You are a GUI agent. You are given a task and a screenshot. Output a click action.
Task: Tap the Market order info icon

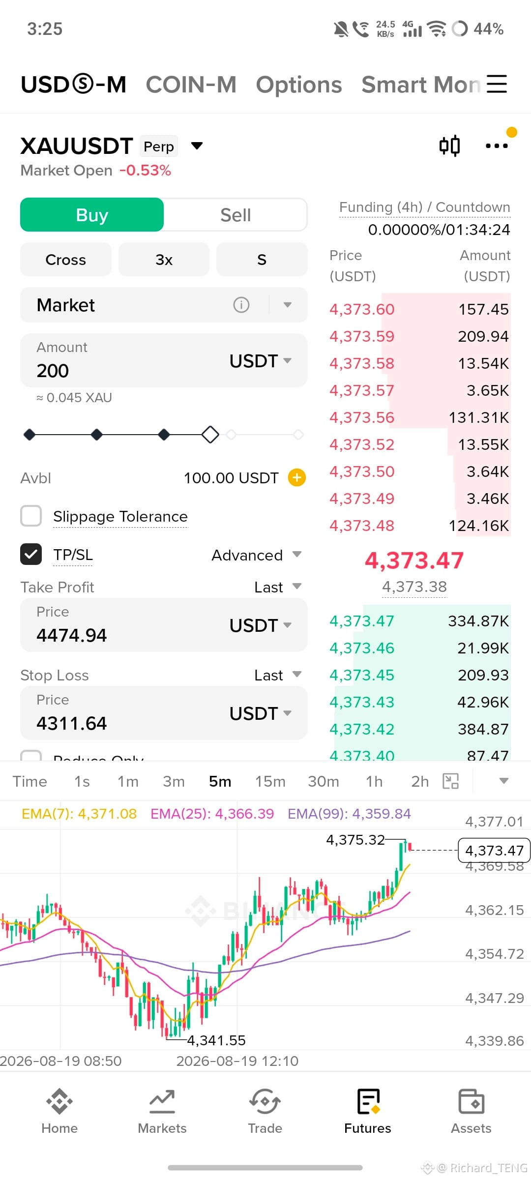[x=241, y=305]
